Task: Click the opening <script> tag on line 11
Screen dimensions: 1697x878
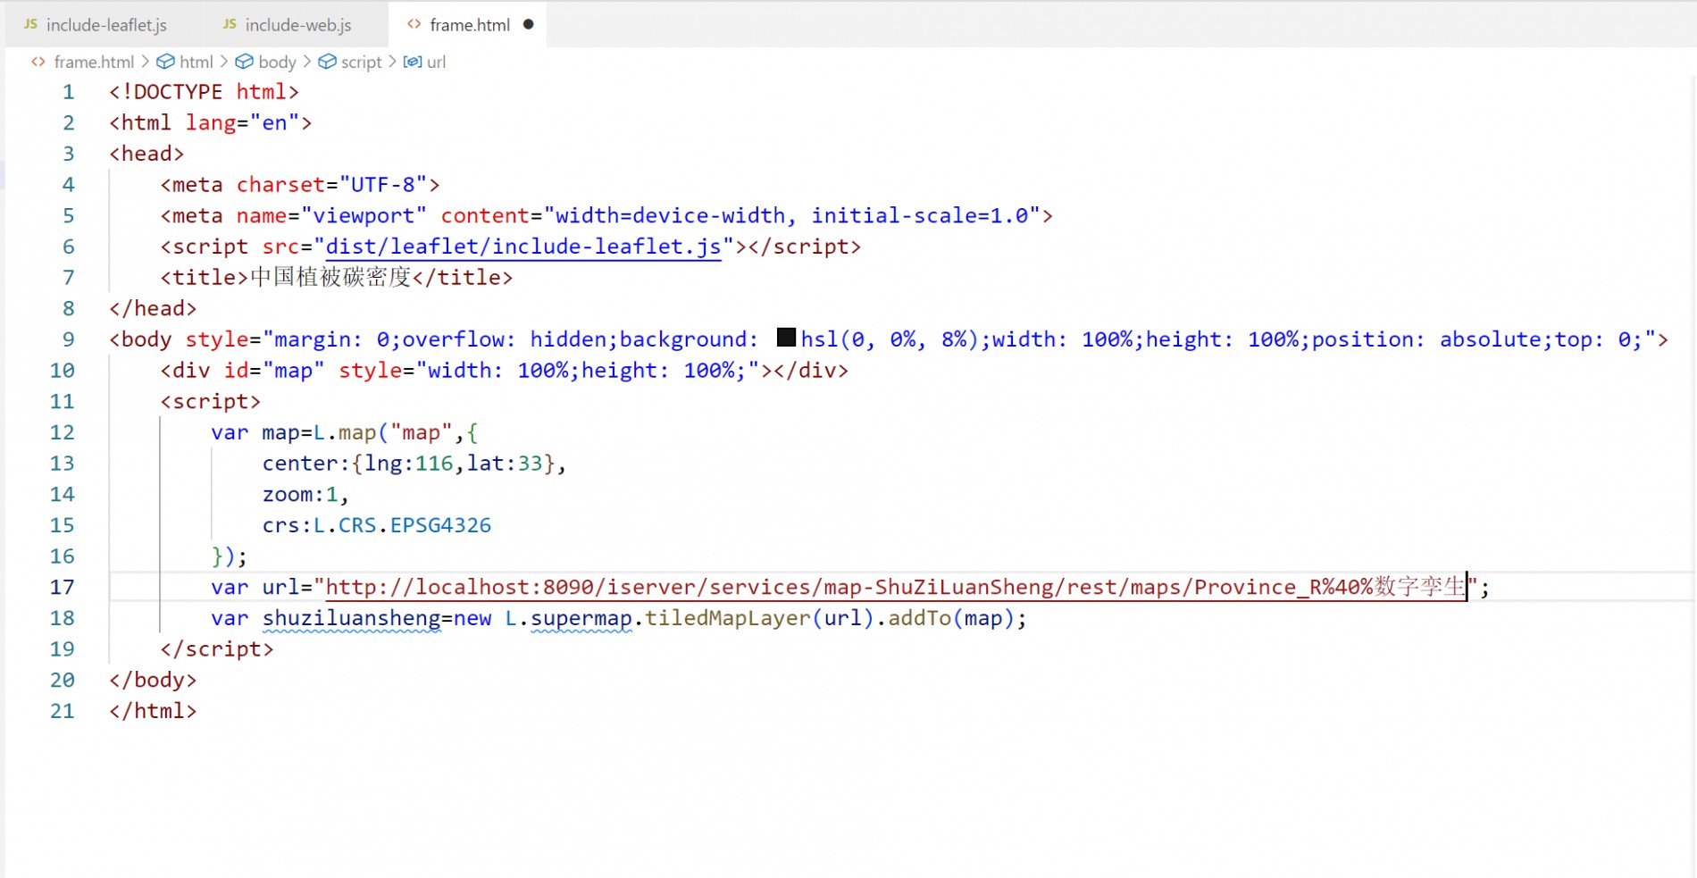Action: [x=211, y=401]
